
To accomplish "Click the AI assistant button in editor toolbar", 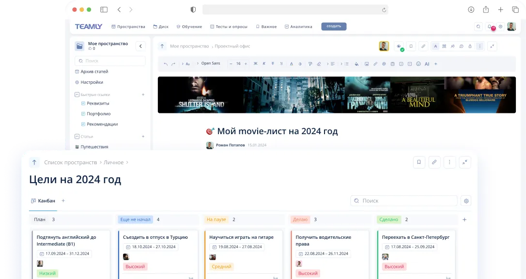I will tap(427, 64).
